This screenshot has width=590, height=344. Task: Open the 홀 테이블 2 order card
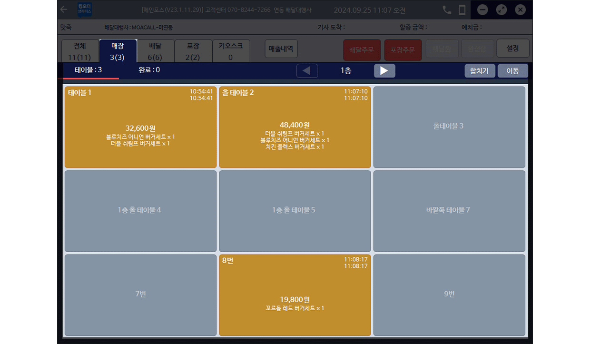(295, 127)
